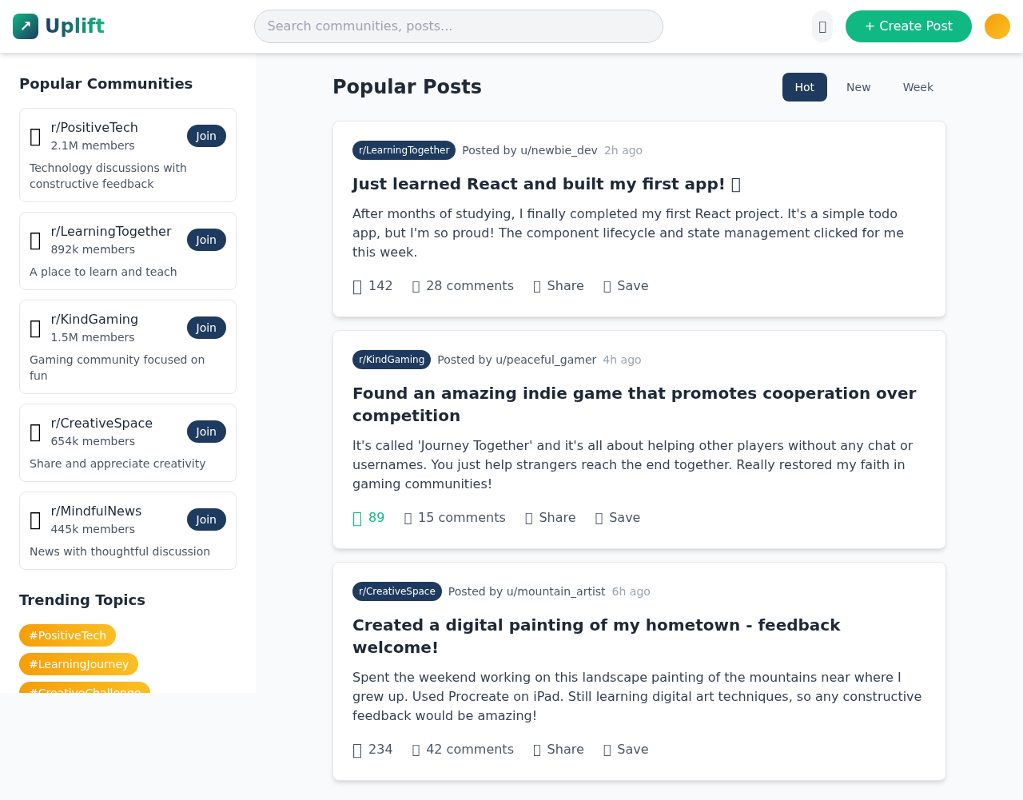Save the React app post
Image resolution: width=1023 pixels, height=800 pixels.
tap(625, 285)
